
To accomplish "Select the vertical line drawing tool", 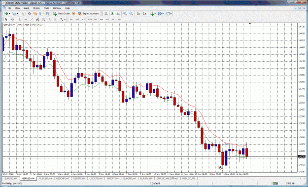I will (19, 19).
